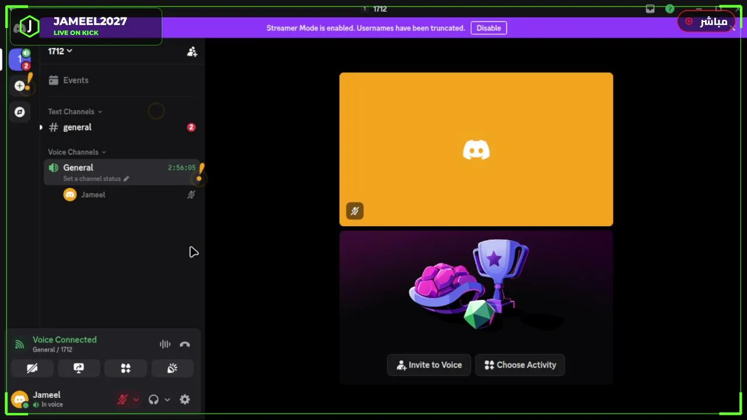Disconnect from voice with the hang-up icon
The image size is (747, 420).
185,344
